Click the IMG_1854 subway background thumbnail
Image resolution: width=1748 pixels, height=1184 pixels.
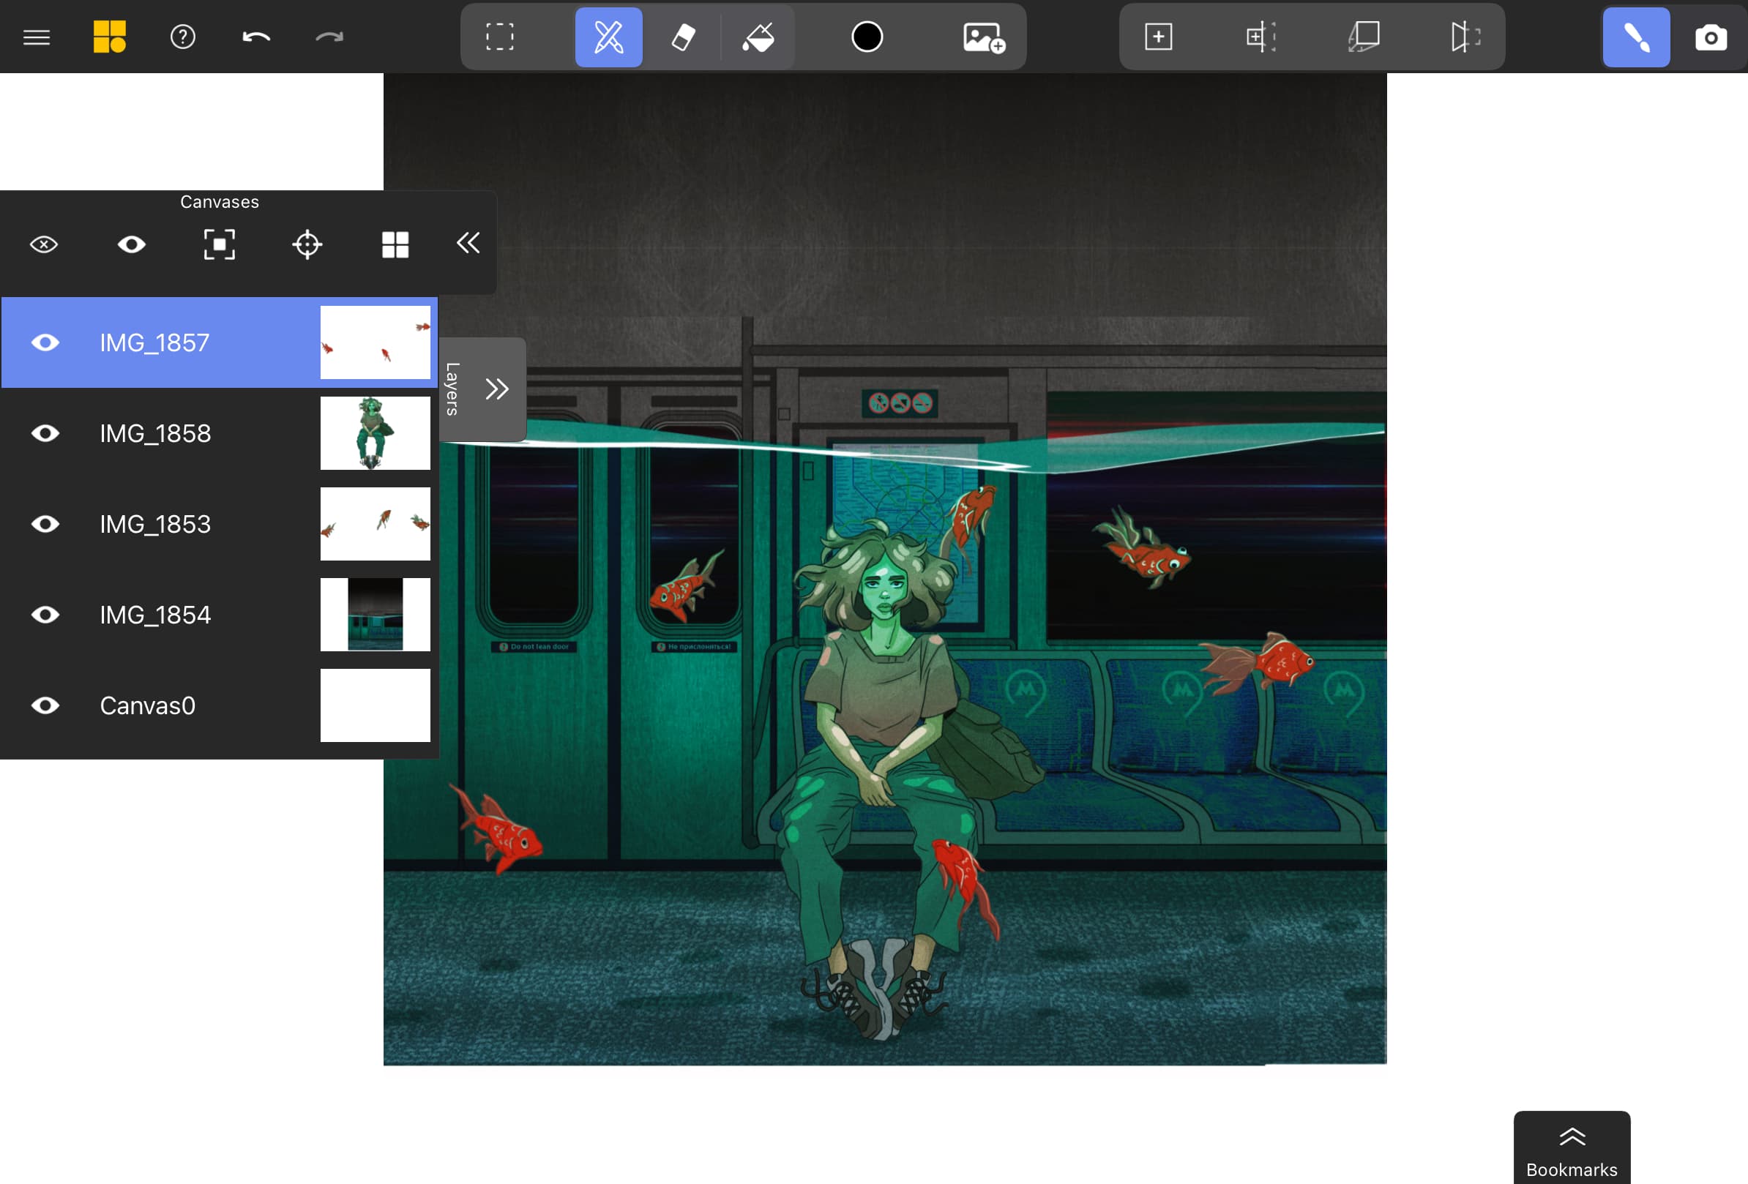coord(376,615)
